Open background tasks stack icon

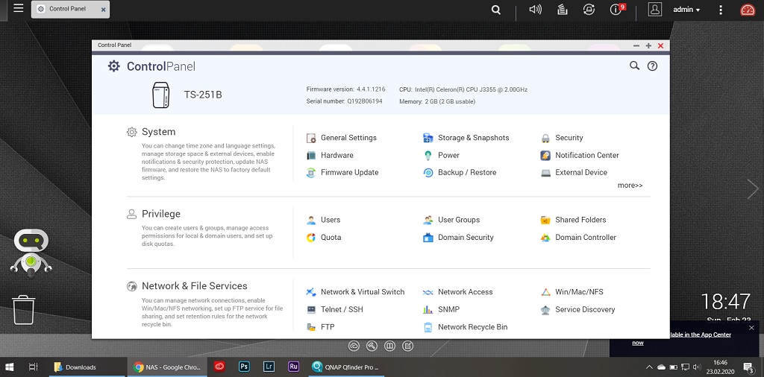pyautogui.click(x=563, y=9)
